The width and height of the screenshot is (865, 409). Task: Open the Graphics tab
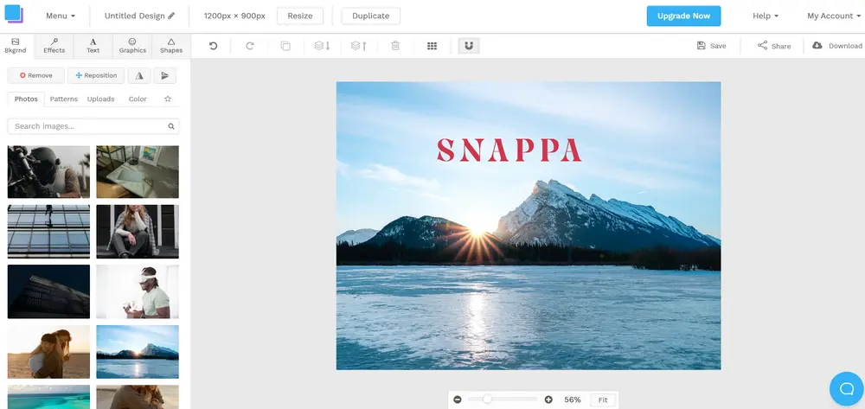[132, 46]
